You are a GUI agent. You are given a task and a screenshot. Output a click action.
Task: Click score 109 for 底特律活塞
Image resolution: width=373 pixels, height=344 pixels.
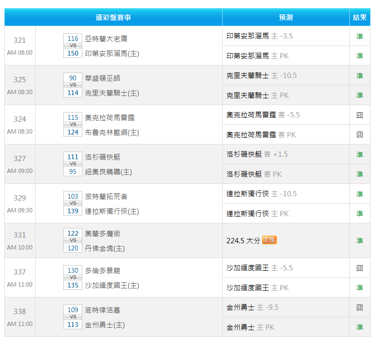coord(73,310)
